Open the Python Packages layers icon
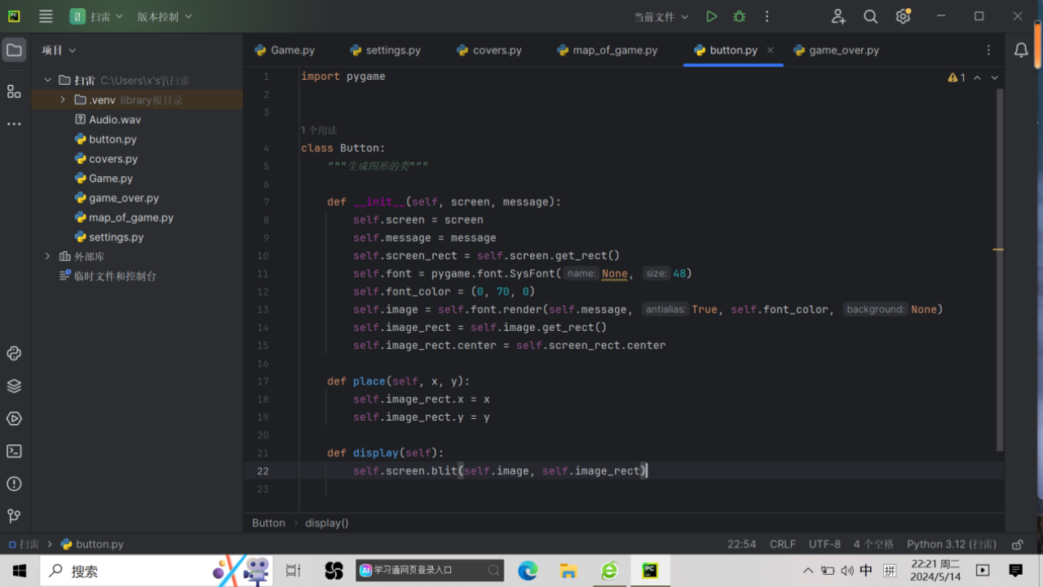 14,386
